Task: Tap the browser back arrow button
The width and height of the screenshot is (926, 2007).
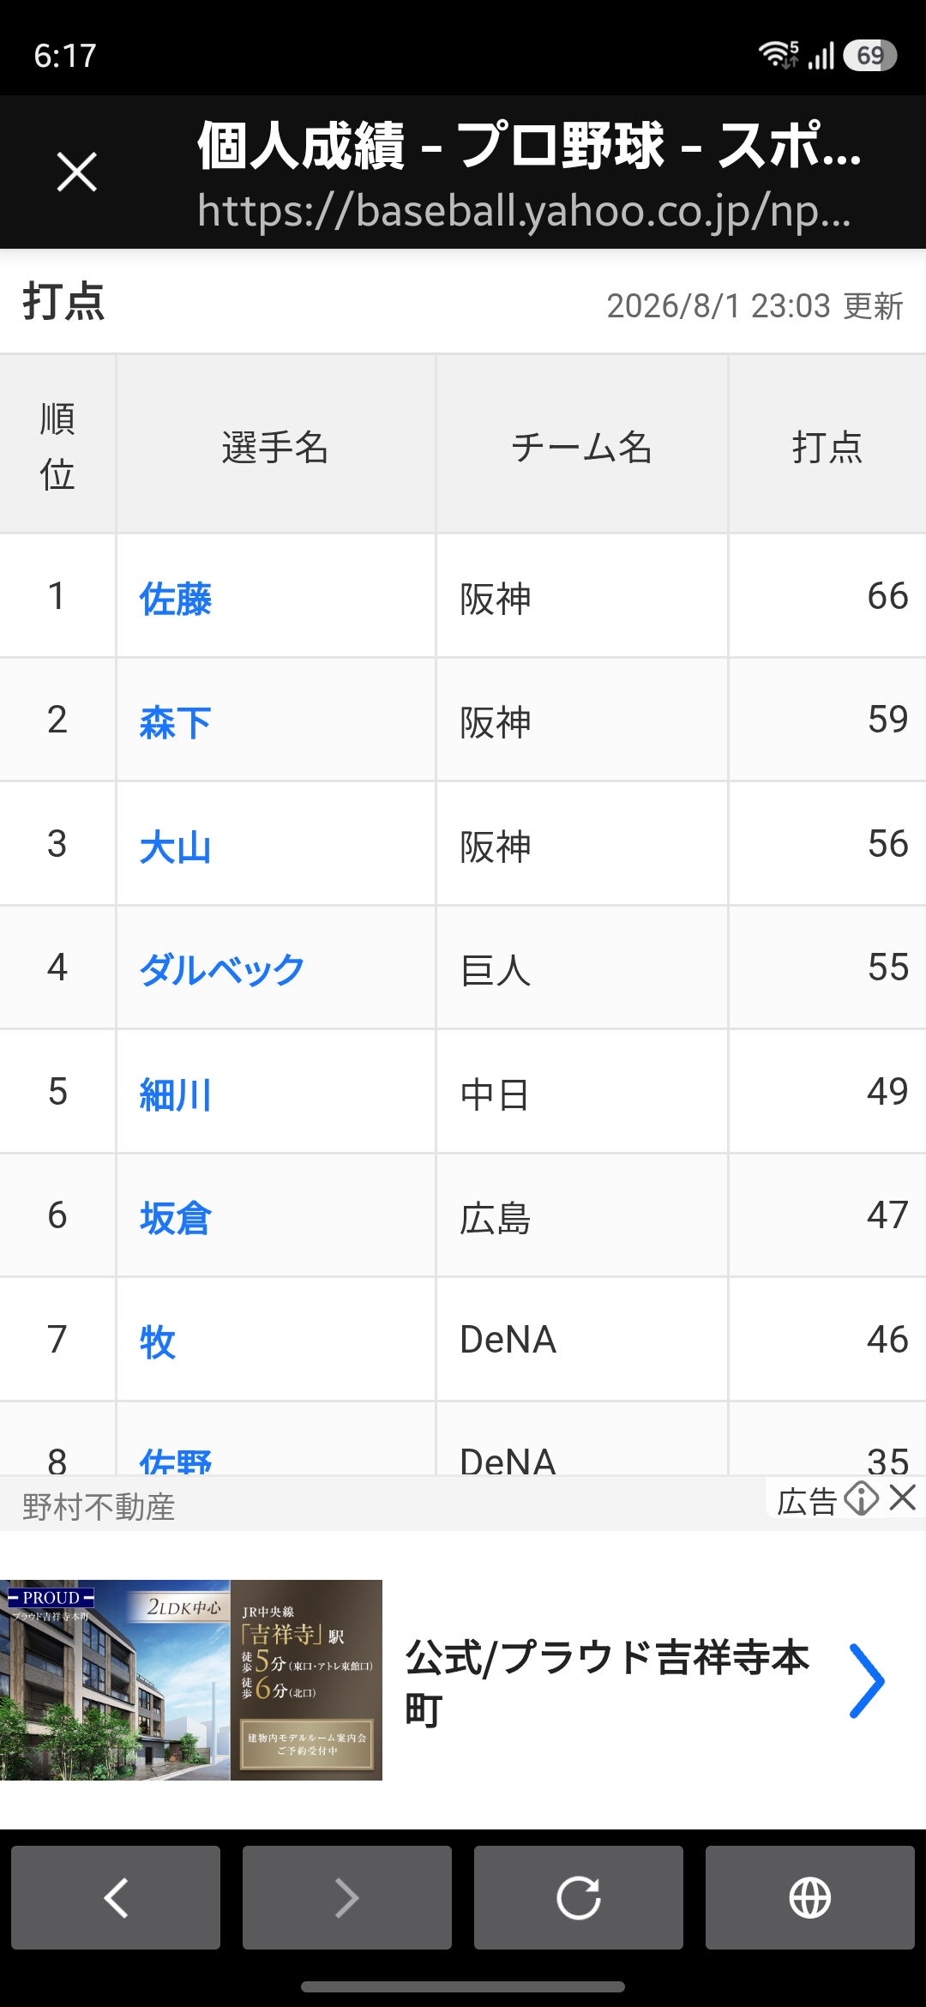Action: tap(116, 1897)
